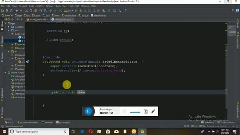Open the Terminal tool window
Screen dimensions: 240x135
coord(47,123)
